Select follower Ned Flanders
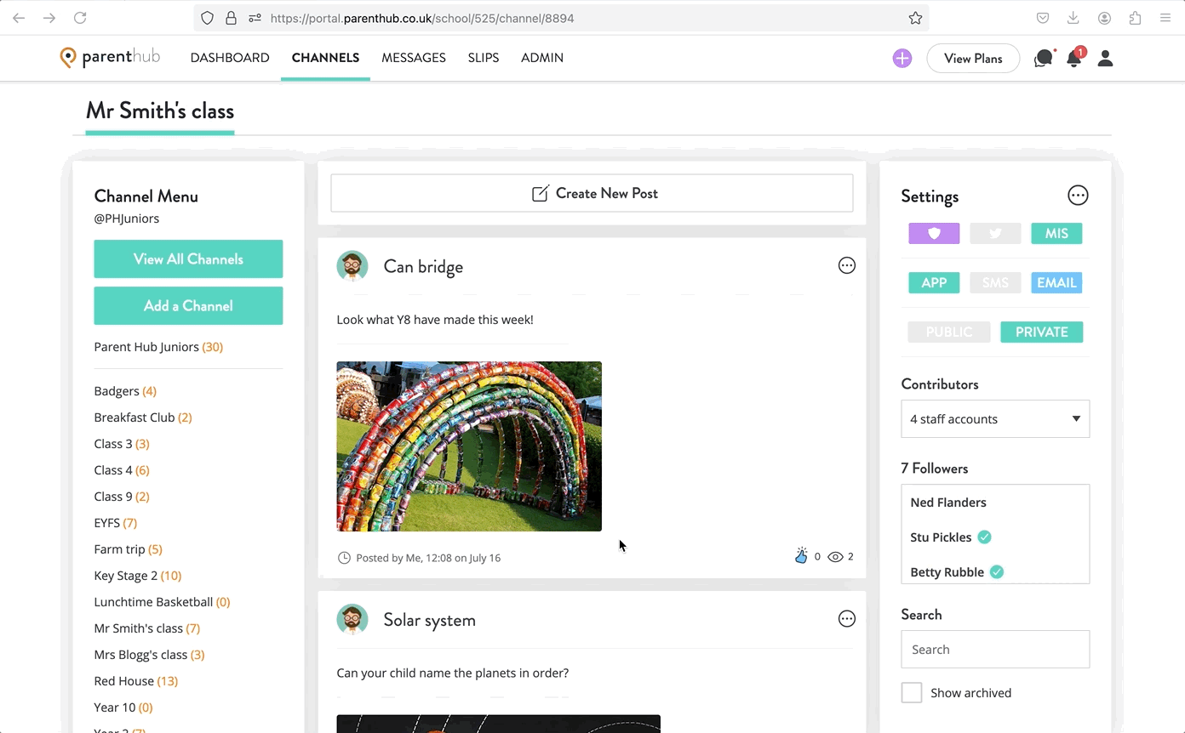This screenshot has width=1185, height=733. [x=948, y=503]
